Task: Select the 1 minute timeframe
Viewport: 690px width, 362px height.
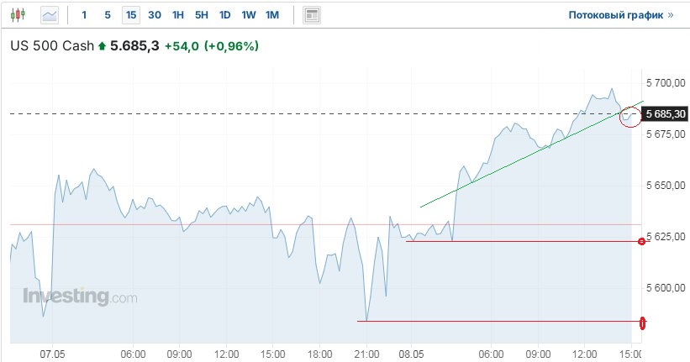Action: 84,15
